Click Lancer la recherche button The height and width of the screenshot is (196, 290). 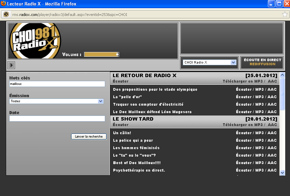point(89,137)
